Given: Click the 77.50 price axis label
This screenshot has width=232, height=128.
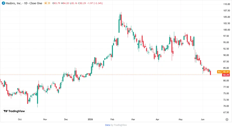Looking at the screenshot, I should [227, 87].
